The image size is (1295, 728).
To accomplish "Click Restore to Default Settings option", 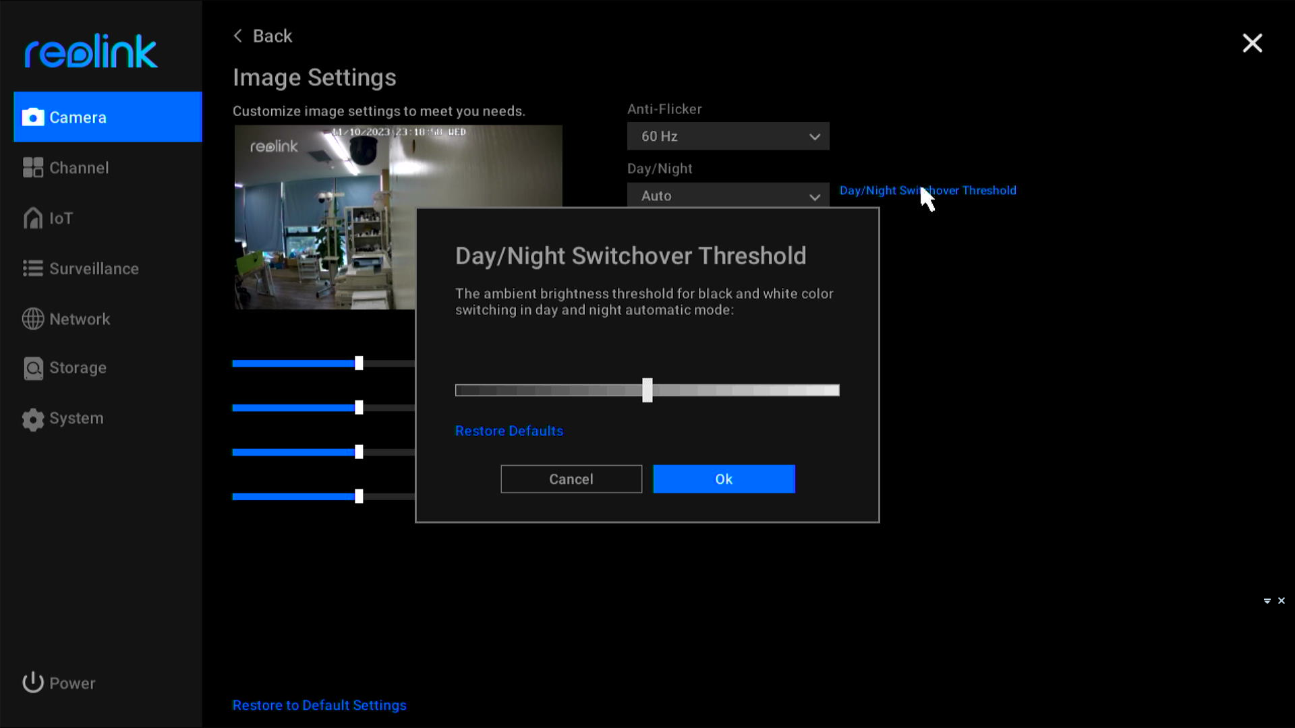I will click(x=319, y=704).
